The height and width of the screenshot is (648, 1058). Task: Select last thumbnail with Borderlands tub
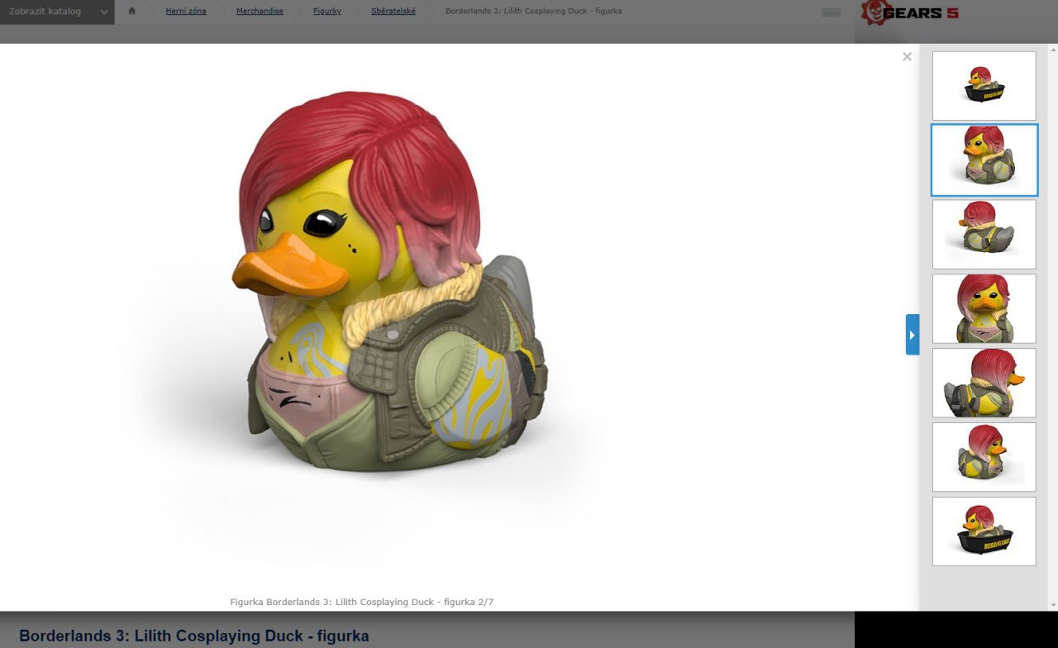point(984,531)
